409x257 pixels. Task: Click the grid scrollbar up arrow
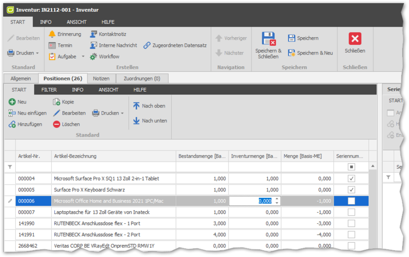[373, 166]
